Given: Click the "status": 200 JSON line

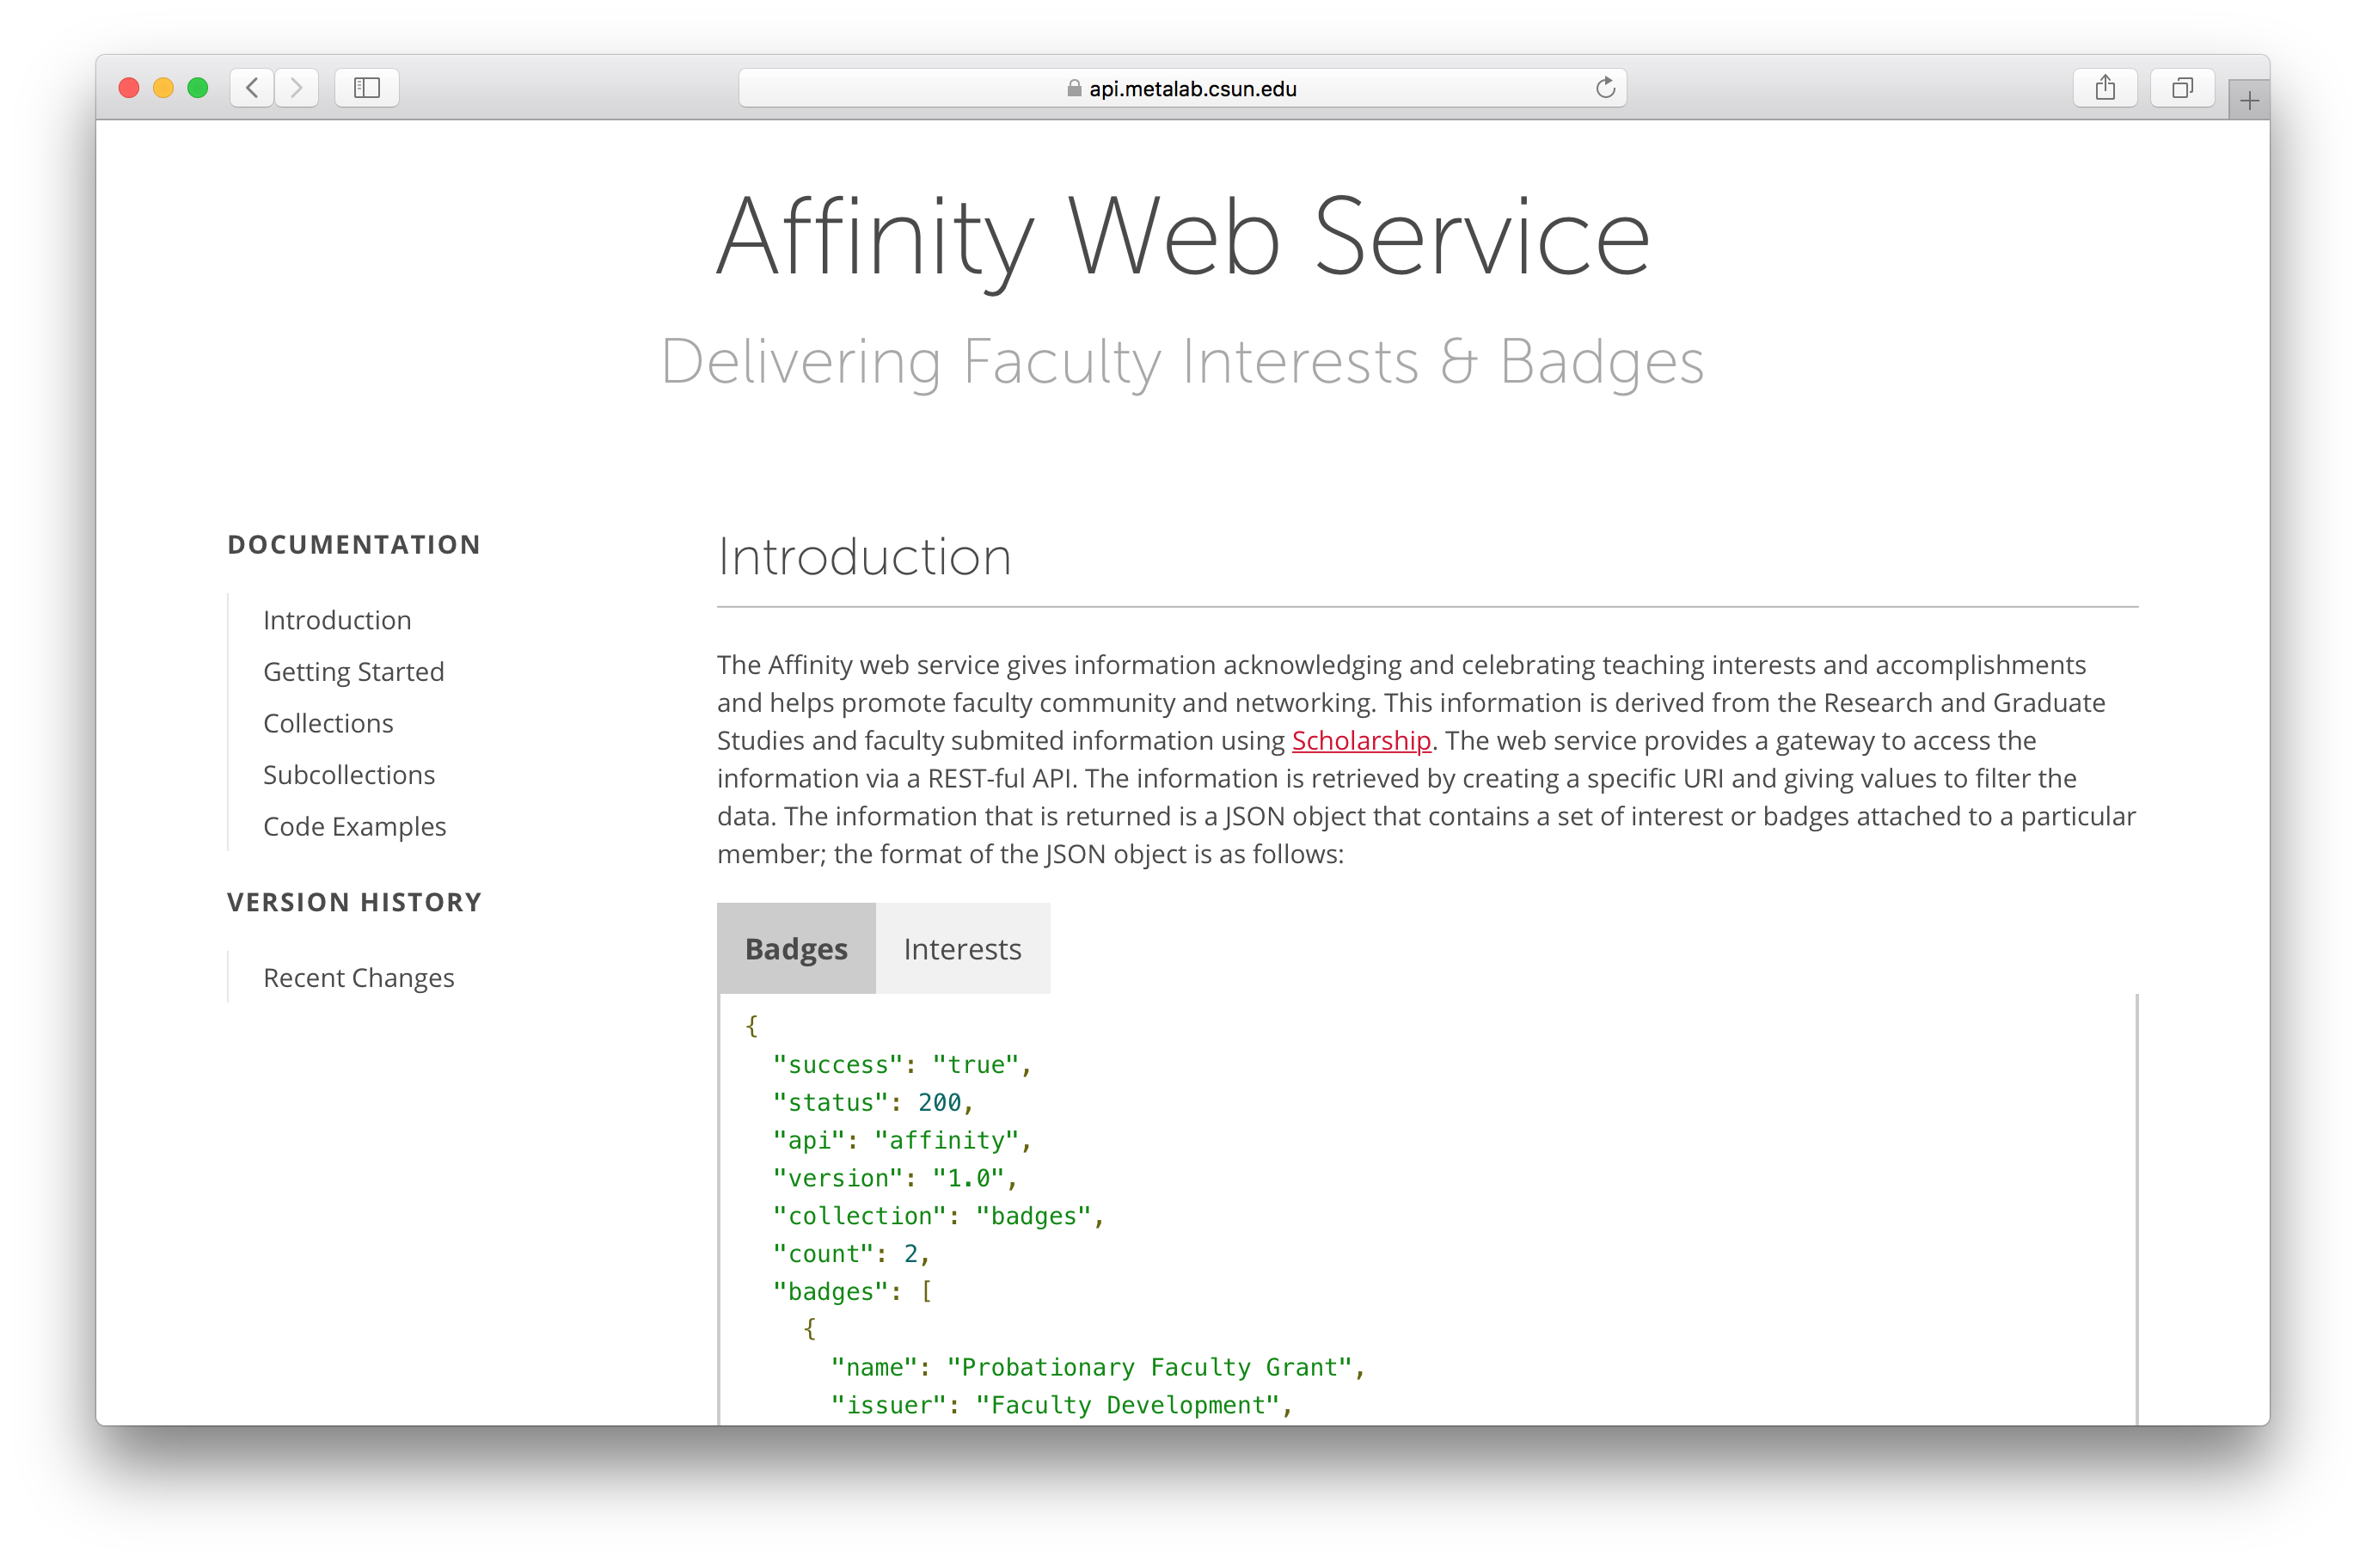Looking at the screenshot, I should 873,1102.
